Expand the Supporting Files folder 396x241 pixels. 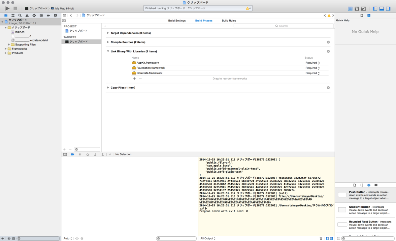coord(9,45)
